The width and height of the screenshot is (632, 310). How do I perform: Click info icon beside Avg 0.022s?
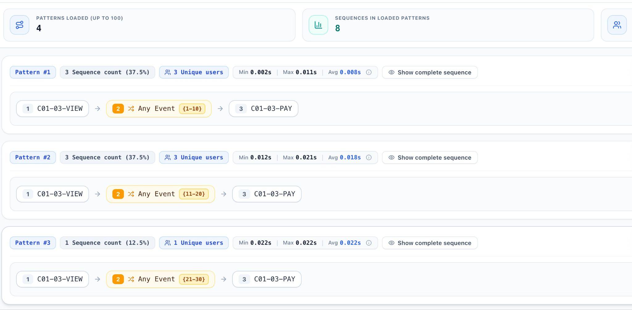369,243
